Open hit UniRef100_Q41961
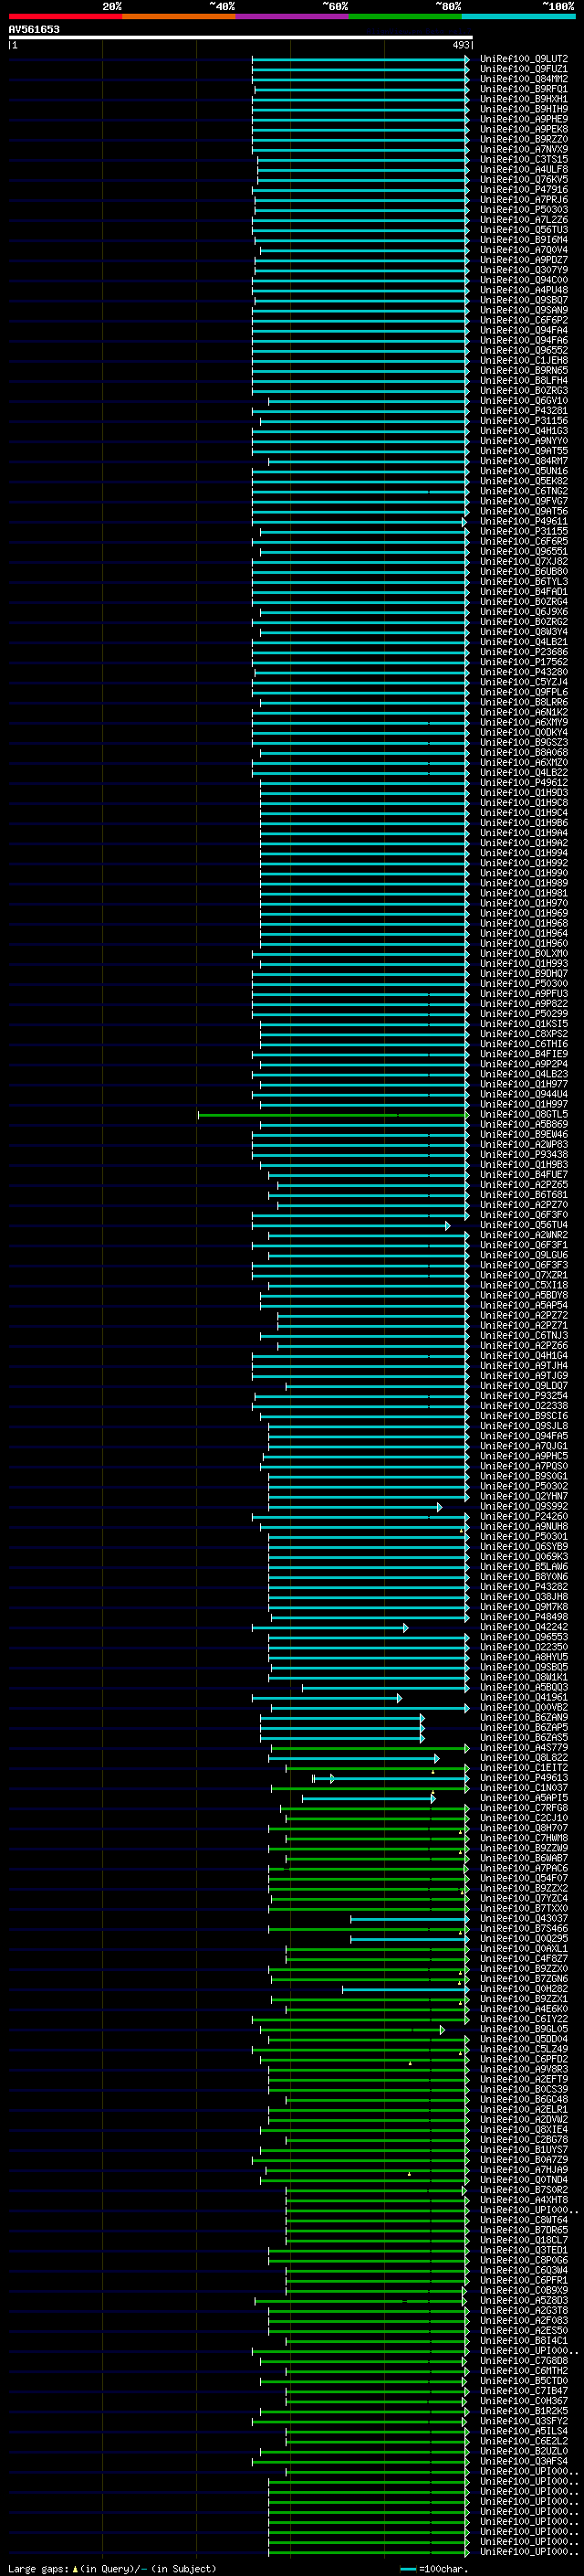Screen dimensions: 584x2576 [524, 1697]
